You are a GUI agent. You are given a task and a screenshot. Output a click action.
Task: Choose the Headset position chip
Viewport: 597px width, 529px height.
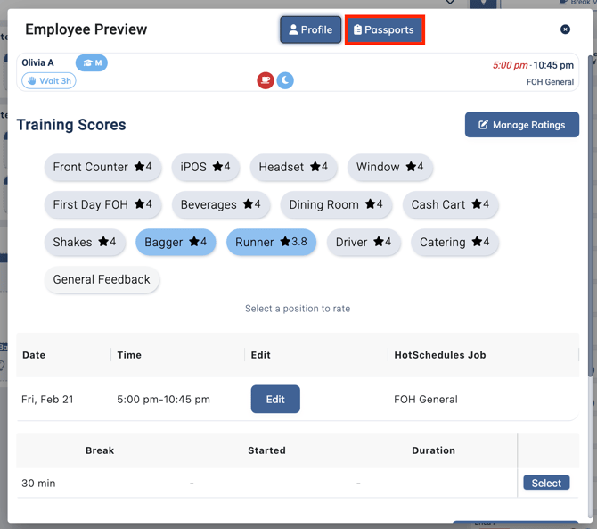tap(293, 167)
